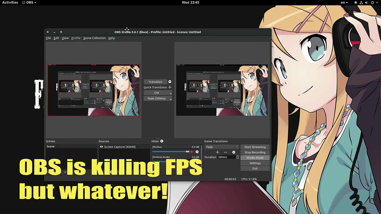Increase the Duration value using spinner arrows
The image size is (381, 214).
237,156
